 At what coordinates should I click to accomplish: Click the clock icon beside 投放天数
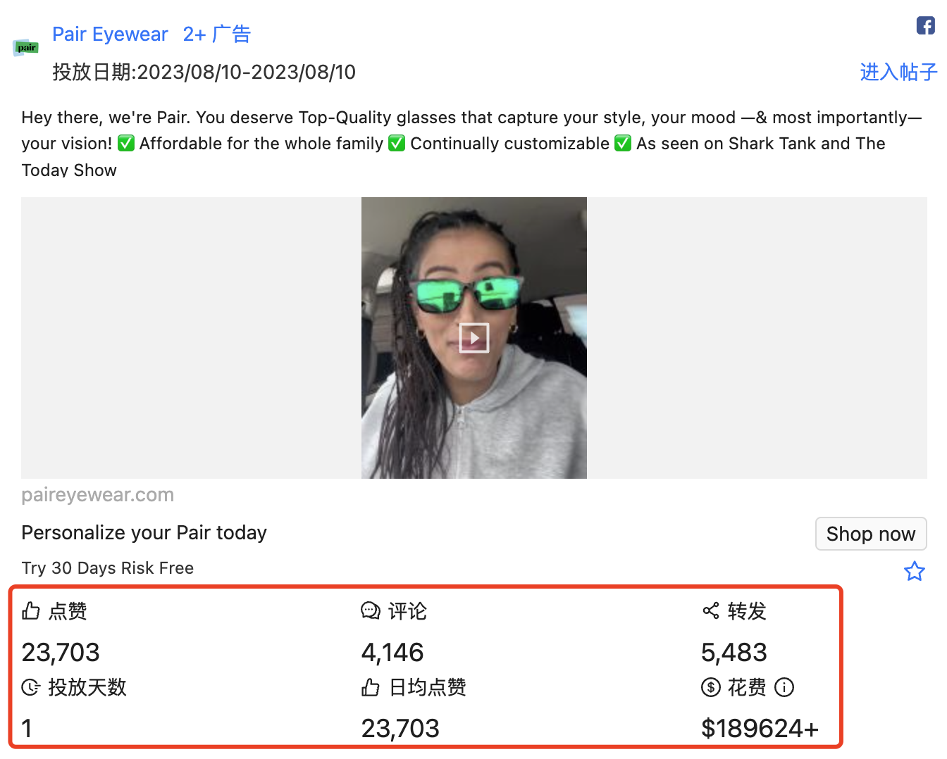point(30,687)
